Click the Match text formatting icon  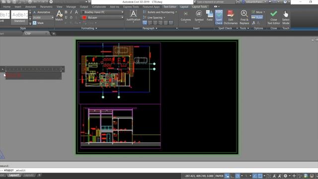(x=59, y=15)
